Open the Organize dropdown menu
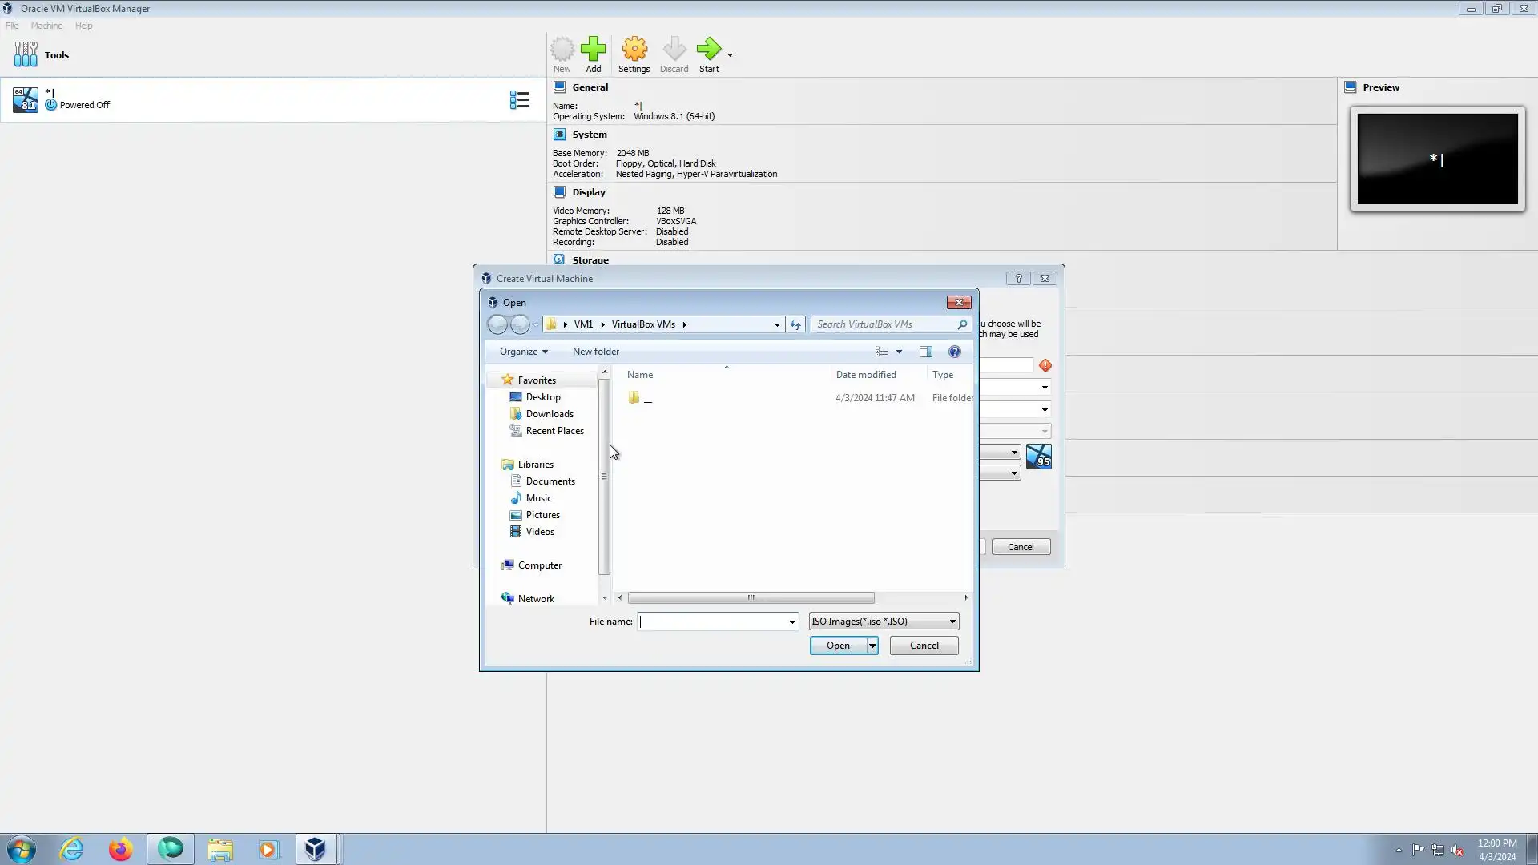This screenshot has width=1538, height=865. click(523, 352)
